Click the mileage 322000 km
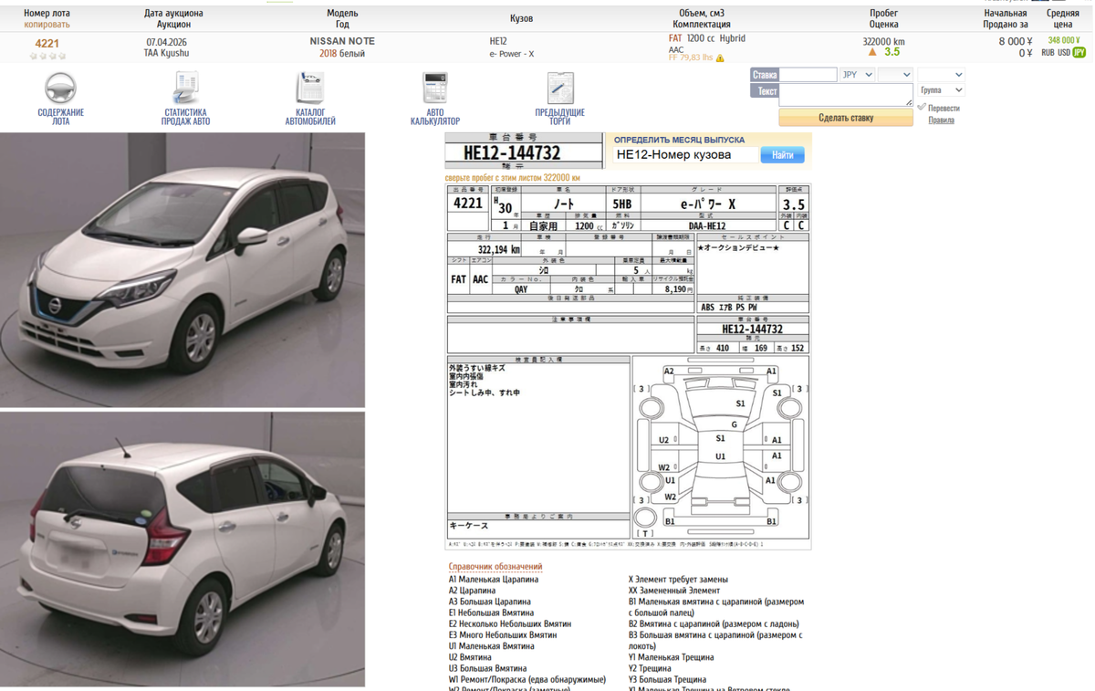 (x=883, y=41)
